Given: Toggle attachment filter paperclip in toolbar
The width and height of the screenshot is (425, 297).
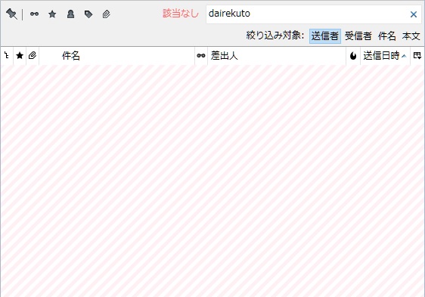Looking at the screenshot, I should [106, 14].
